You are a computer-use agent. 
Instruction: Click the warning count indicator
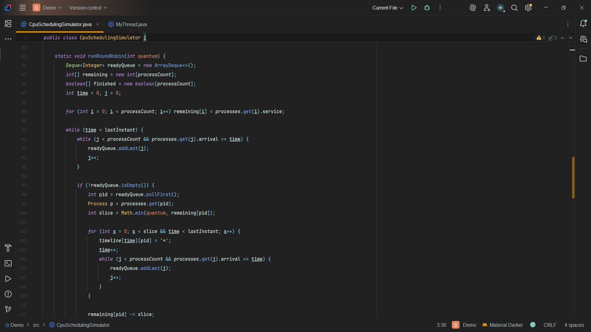pyautogui.click(x=540, y=38)
